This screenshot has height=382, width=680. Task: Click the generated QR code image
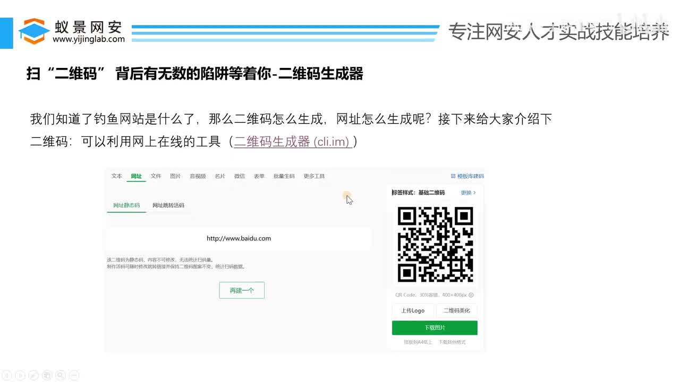[x=435, y=244]
